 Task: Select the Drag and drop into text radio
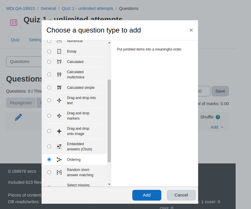click(49, 100)
